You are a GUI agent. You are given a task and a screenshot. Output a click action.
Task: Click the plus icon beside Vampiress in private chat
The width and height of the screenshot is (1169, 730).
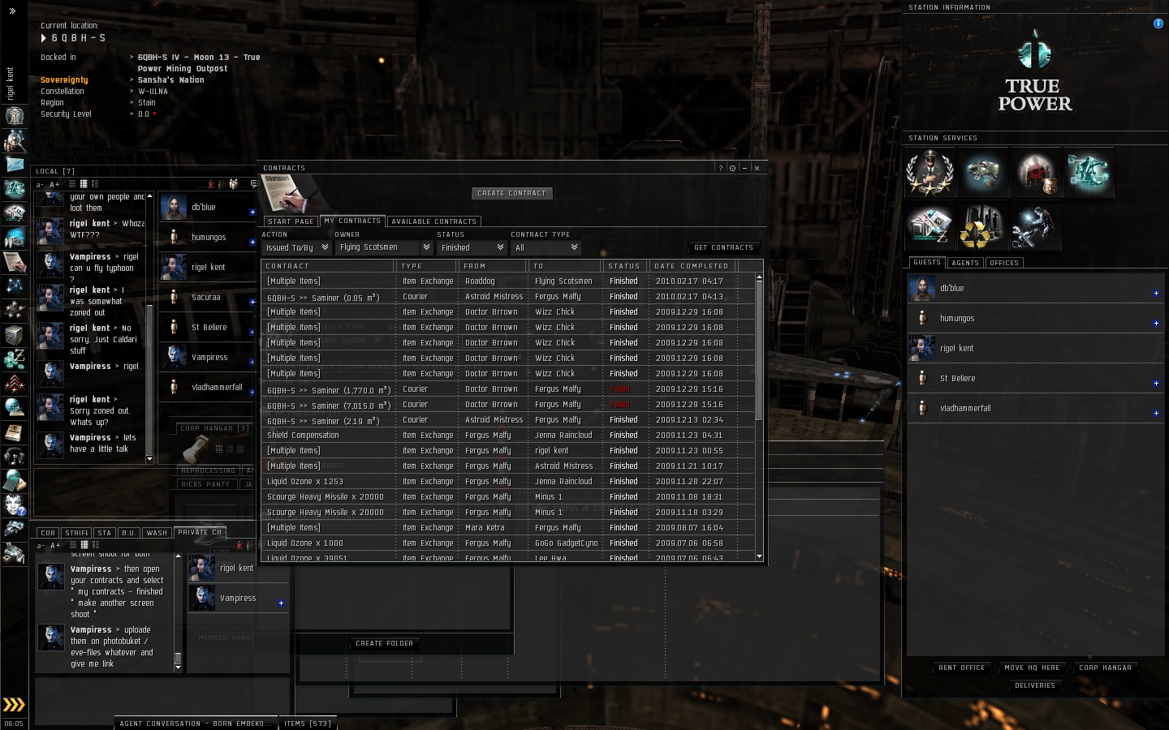pyautogui.click(x=281, y=603)
